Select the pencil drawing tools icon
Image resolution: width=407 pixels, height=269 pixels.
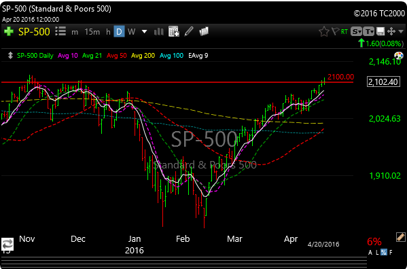[189, 31]
